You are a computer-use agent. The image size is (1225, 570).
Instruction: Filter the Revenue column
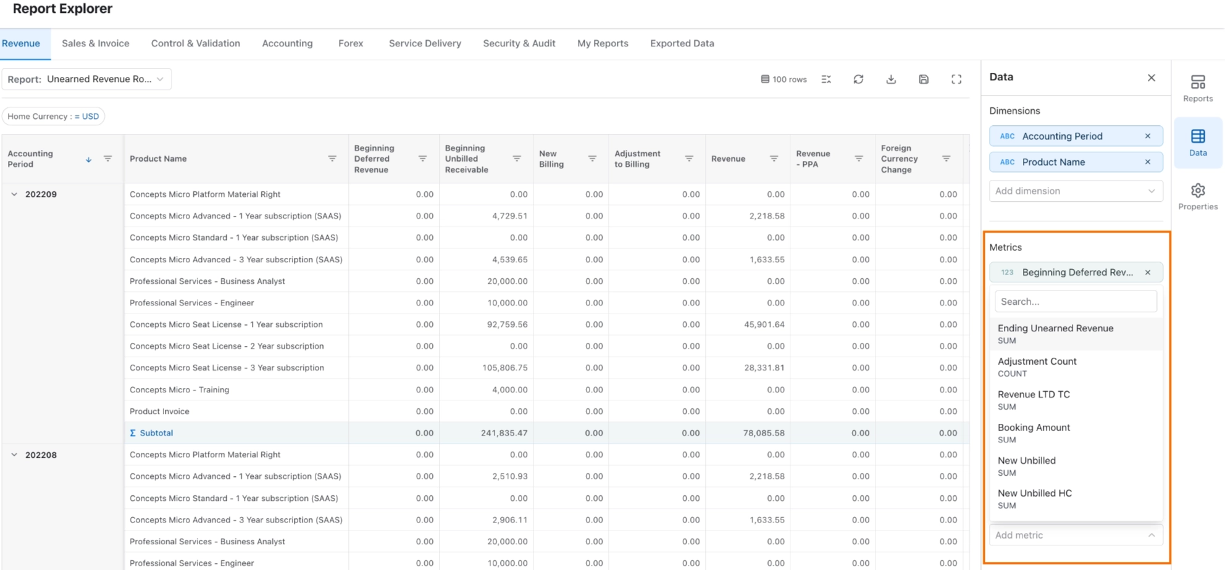[774, 159]
